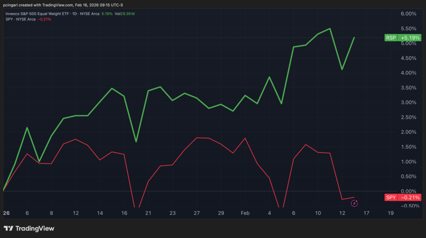Click the 27 label on the date axis
The image size is (426, 238).
(x=197, y=213)
